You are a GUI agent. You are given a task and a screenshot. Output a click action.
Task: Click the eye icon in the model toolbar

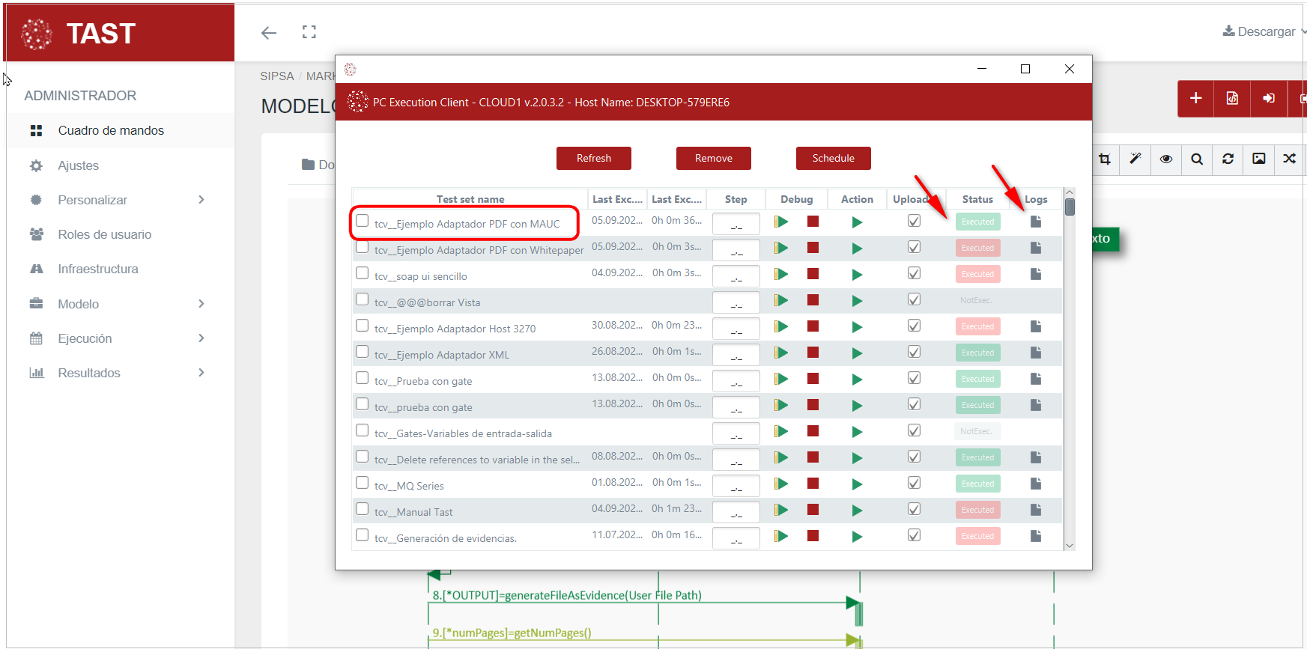pyautogui.click(x=1166, y=159)
